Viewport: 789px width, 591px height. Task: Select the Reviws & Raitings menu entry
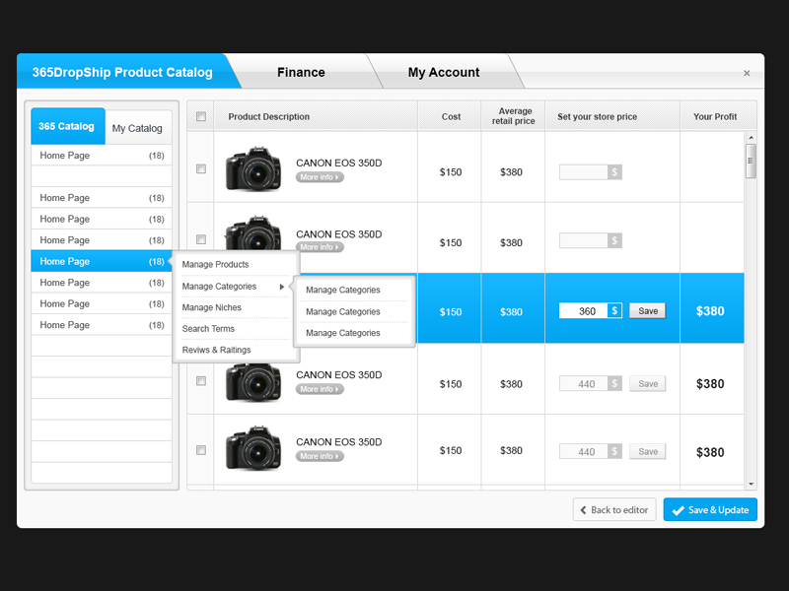216,350
